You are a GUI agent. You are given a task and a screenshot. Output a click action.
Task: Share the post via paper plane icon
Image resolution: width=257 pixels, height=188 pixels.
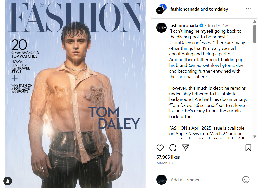pos(185,148)
